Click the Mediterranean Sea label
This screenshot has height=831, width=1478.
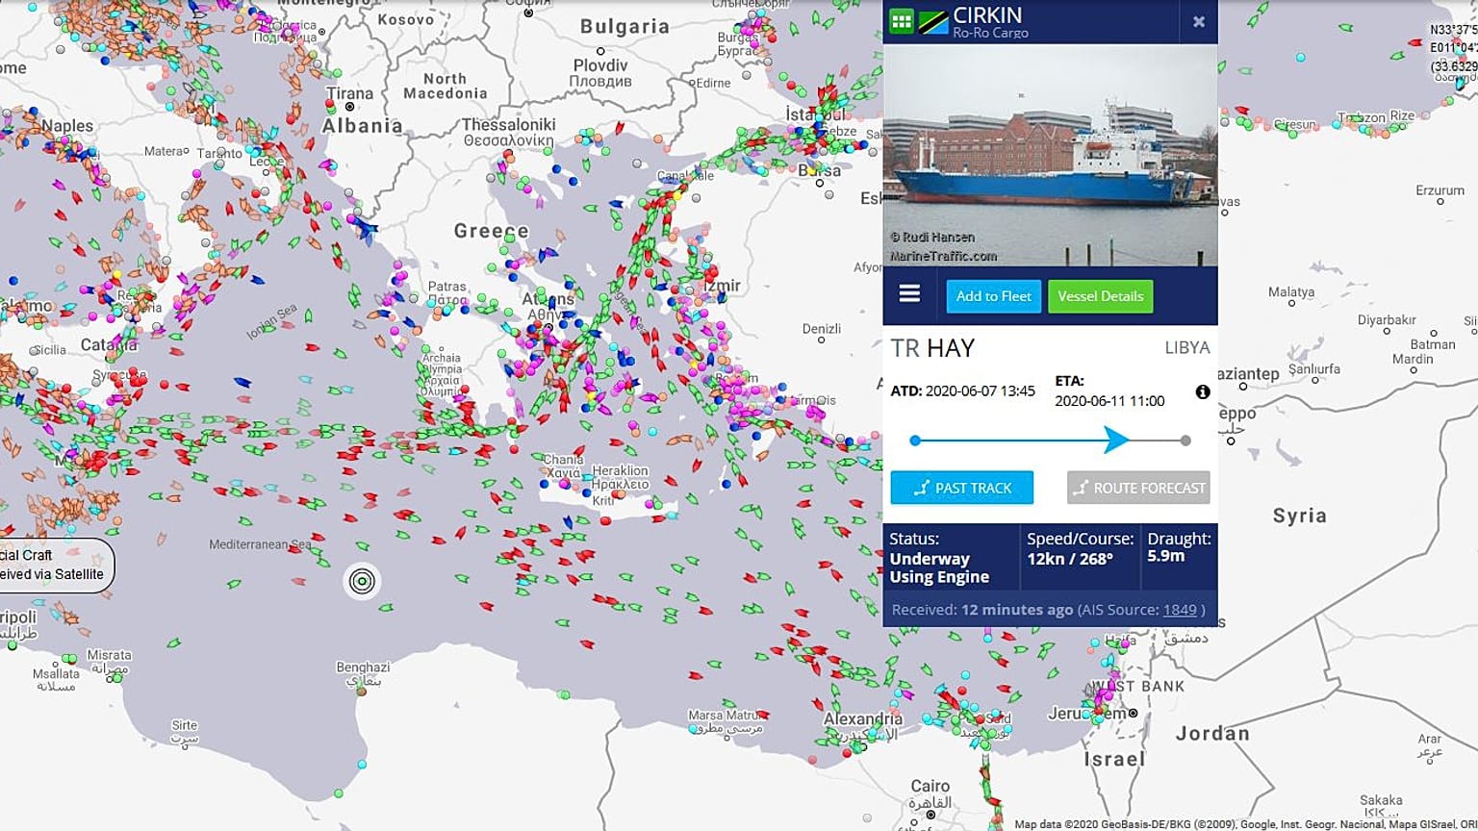tap(260, 544)
